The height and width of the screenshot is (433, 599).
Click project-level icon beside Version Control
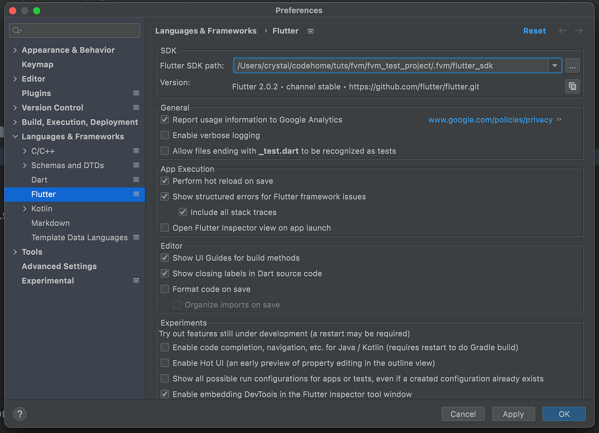(x=136, y=108)
